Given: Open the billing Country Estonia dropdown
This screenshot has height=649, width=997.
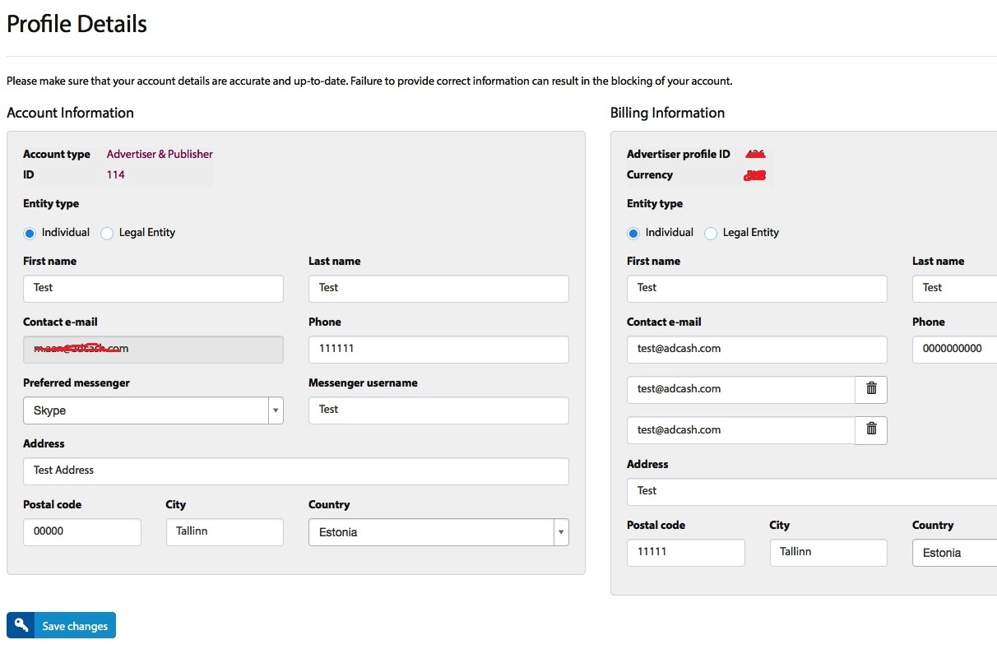Looking at the screenshot, I should point(954,553).
